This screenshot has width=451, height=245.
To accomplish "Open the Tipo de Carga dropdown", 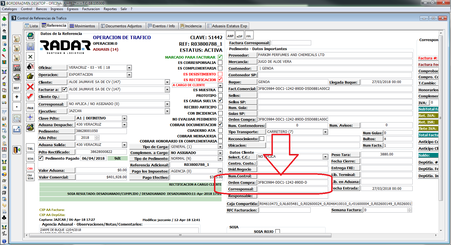I will 220,147.
